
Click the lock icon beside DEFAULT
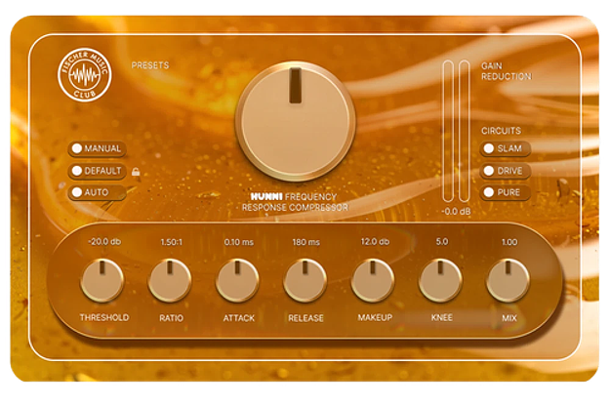tap(136, 172)
